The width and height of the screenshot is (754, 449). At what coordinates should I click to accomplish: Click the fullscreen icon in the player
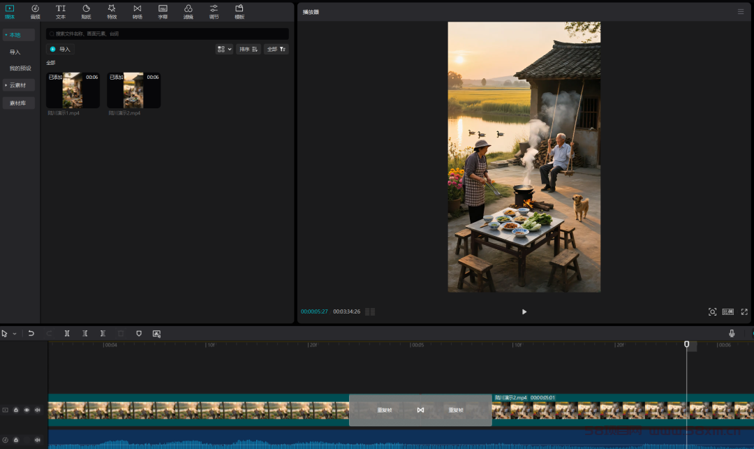744,311
